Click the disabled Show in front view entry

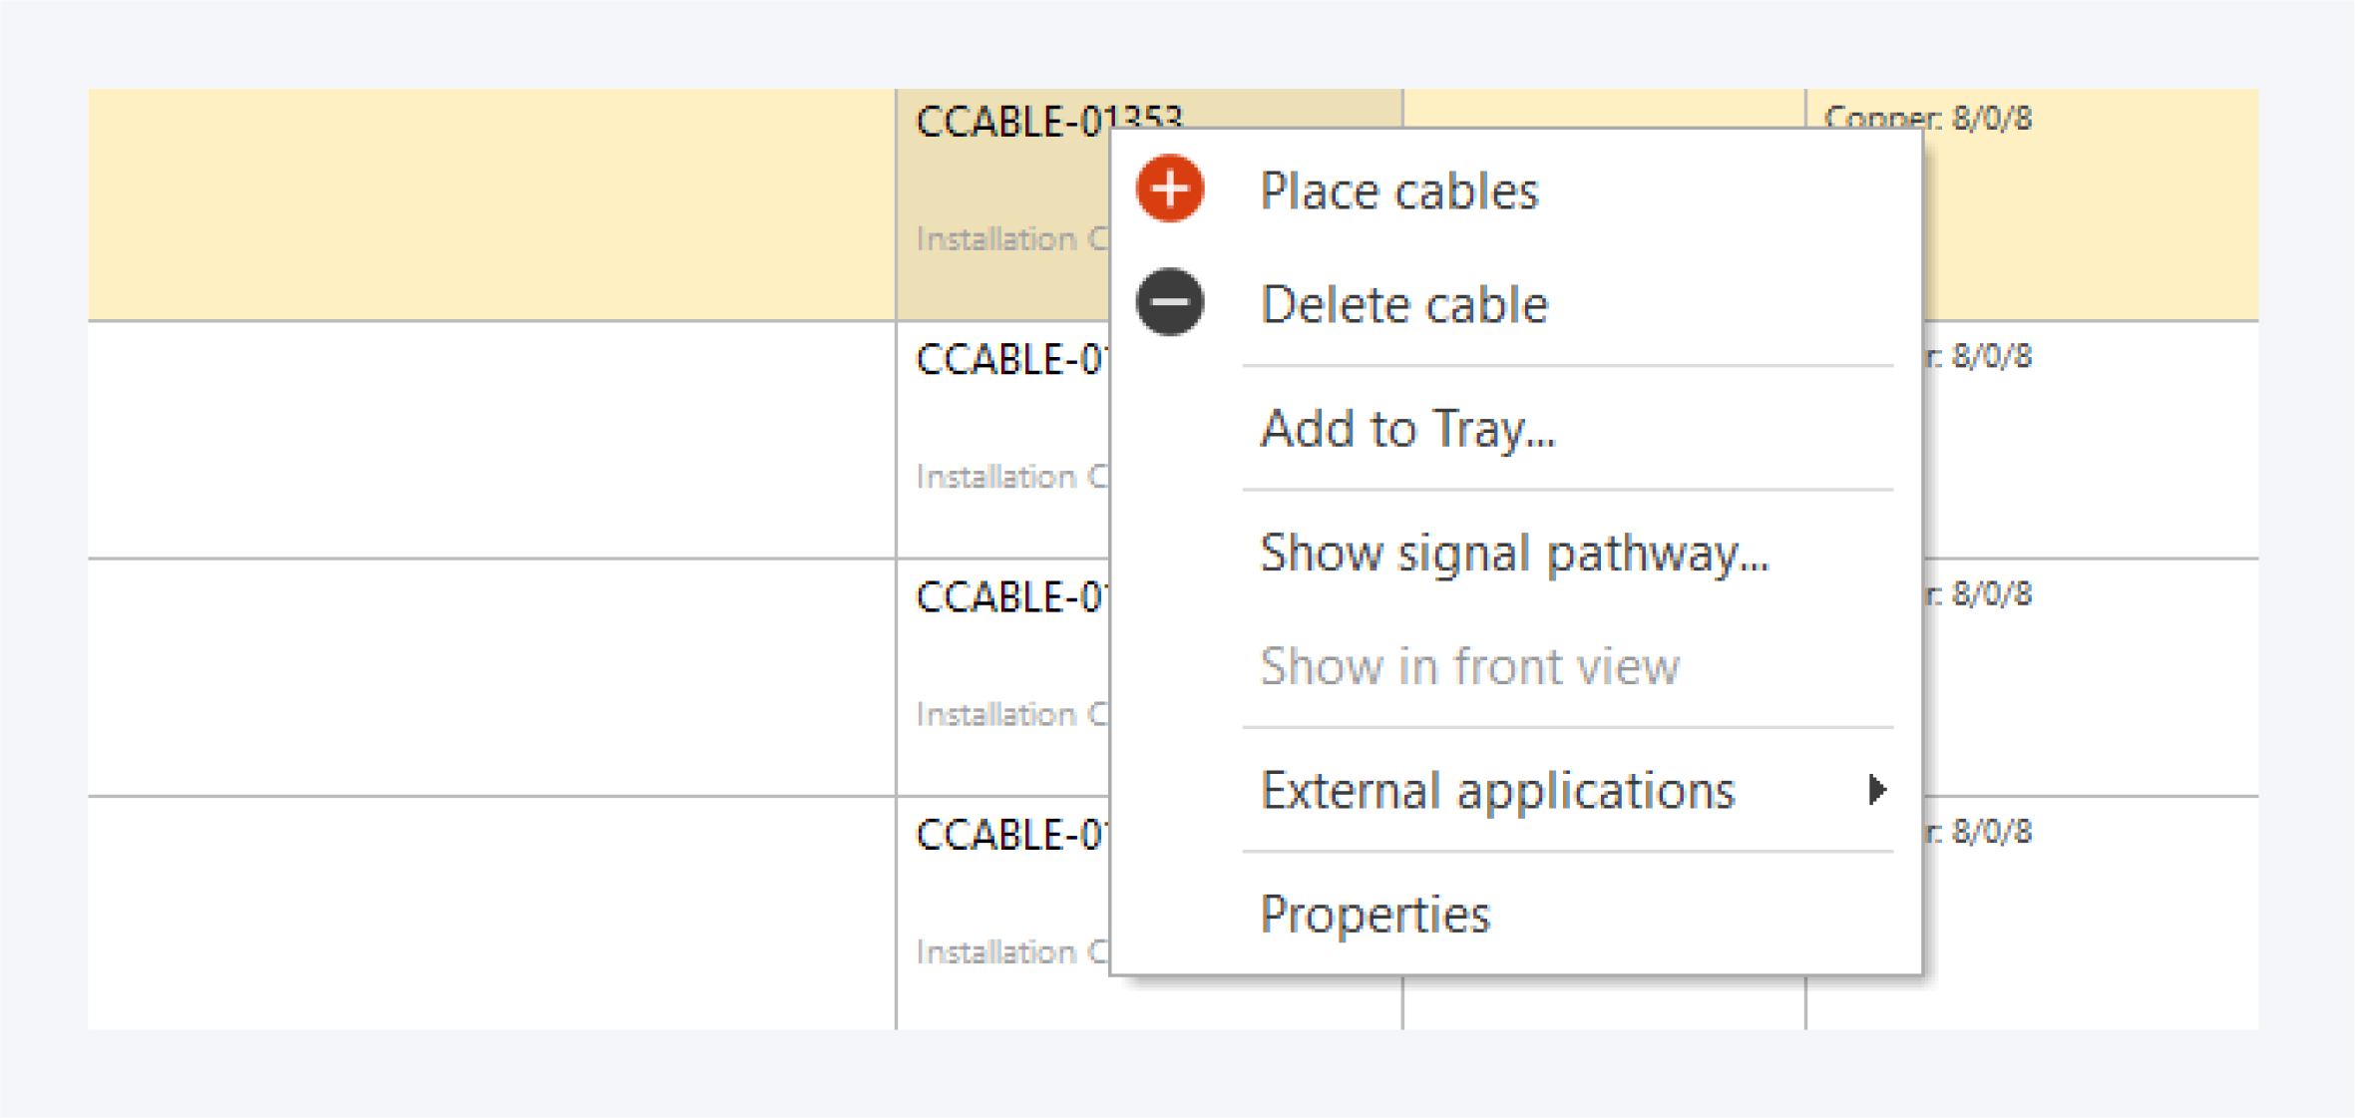(1471, 666)
